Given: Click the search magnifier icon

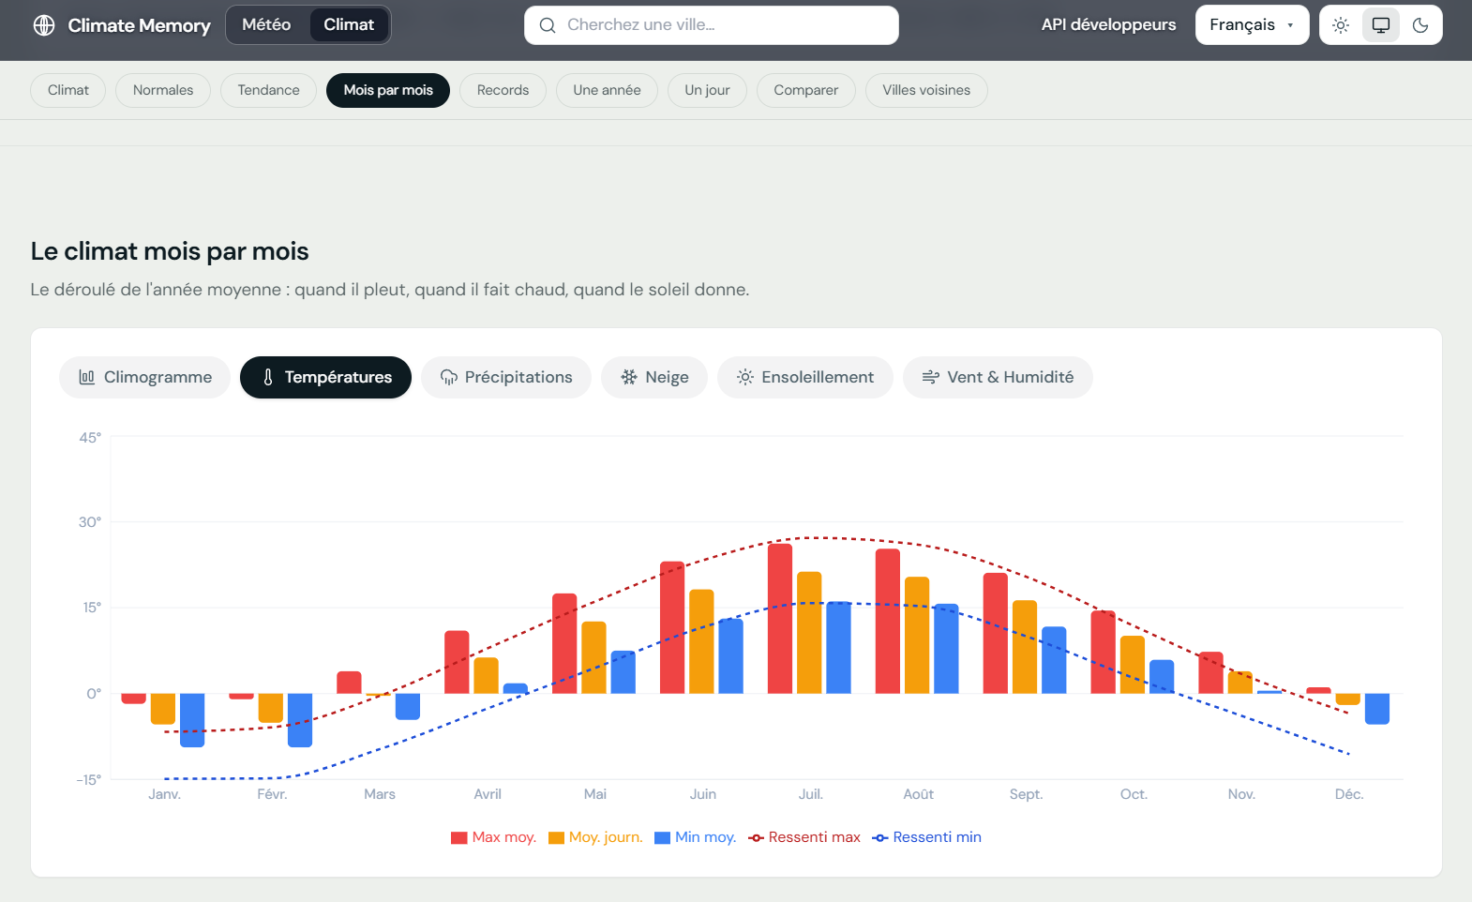Looking at the screenshot, I should tap(548, 25).
